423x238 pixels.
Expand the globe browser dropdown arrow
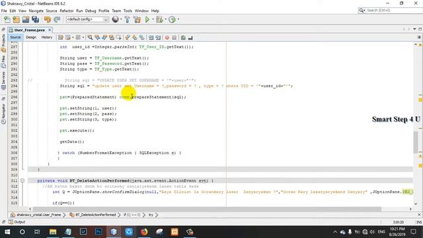coord(121,19)
